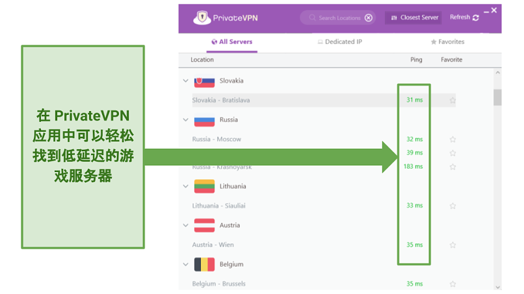Click the Austria flag icon
Screen dimensions: 524x294
click(204, 226)
